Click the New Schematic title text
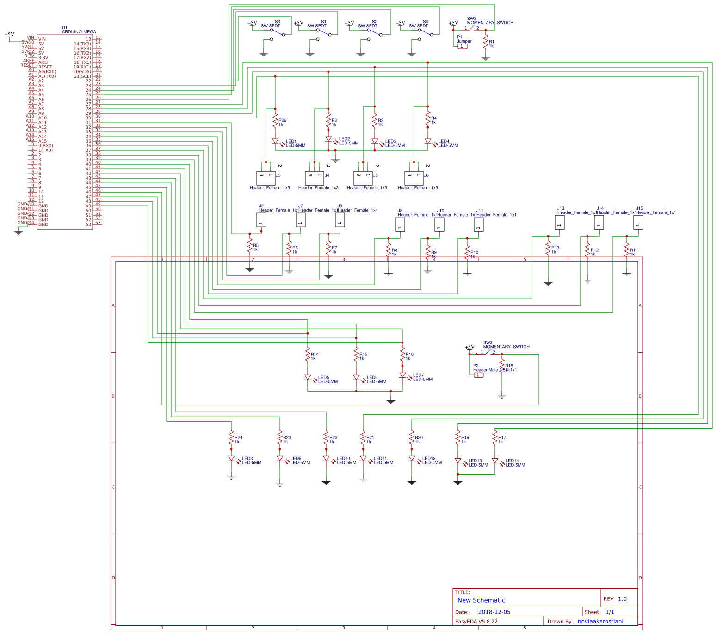The width and height of the screenshot is (717, 635). tap(480, 600)
